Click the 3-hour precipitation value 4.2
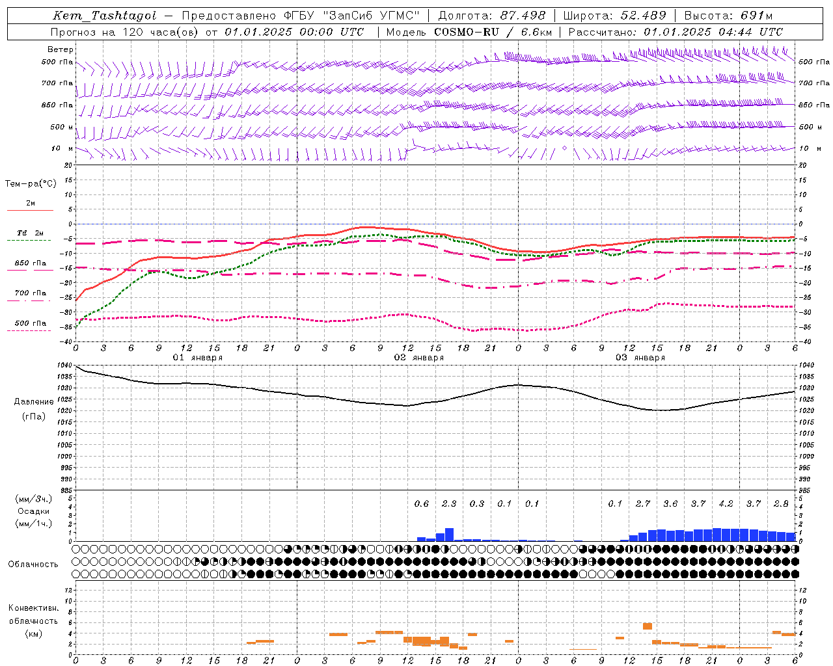The image size is (833, 666). coord(726,503)
